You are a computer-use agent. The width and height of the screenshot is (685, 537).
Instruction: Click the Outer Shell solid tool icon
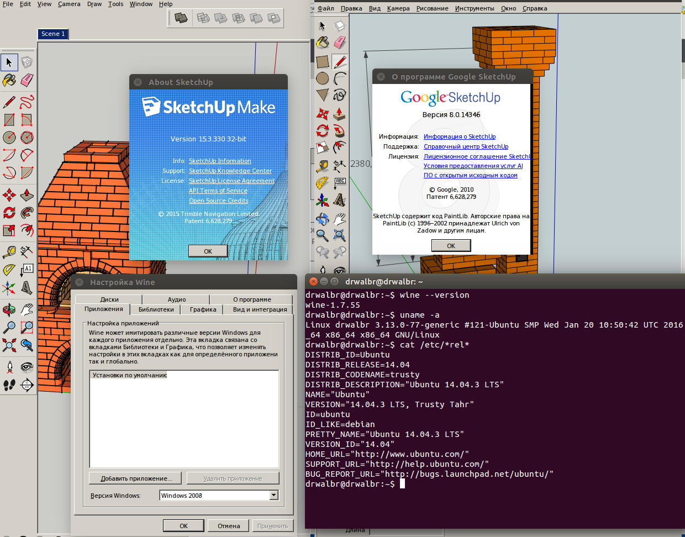(181, 18)
